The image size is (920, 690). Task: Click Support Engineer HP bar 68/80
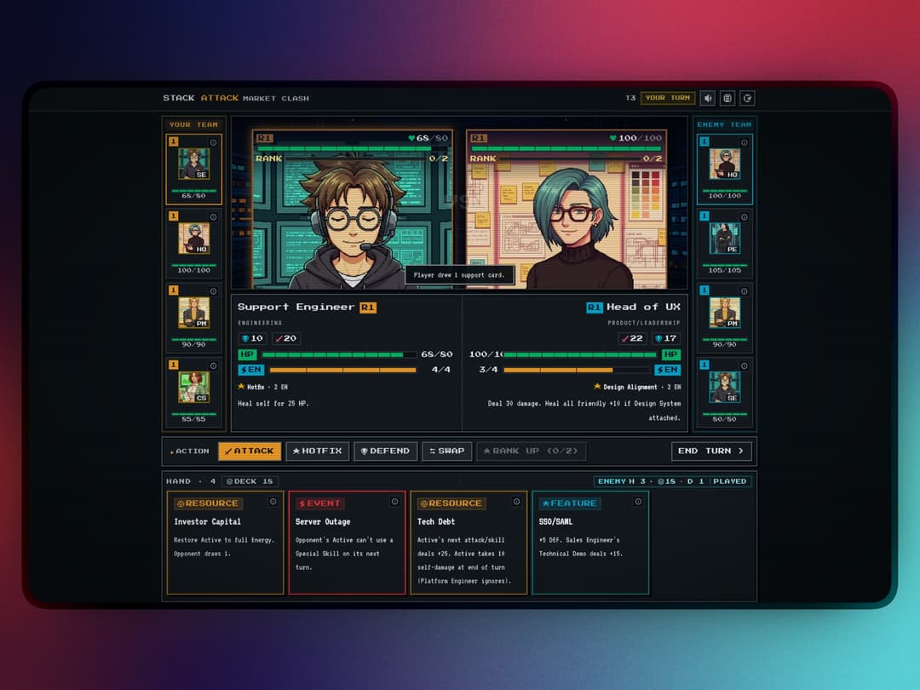[339, 354]
